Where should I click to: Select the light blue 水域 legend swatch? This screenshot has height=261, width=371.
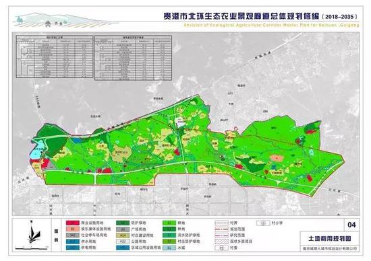(x=169, y=248)
